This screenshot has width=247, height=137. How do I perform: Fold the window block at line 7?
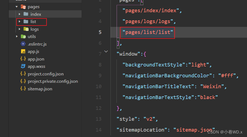click(106, 52)
